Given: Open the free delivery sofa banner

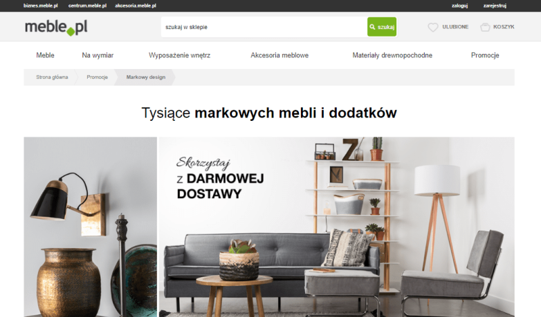Looking at the screenshot, I should point(337,227).
